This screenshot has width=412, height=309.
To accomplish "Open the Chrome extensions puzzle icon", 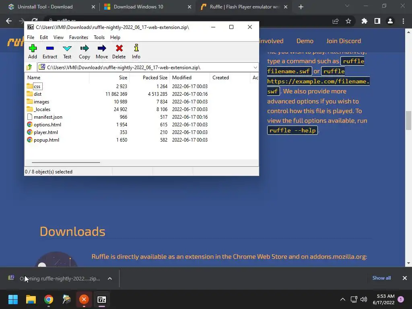I will click(364, 21).
